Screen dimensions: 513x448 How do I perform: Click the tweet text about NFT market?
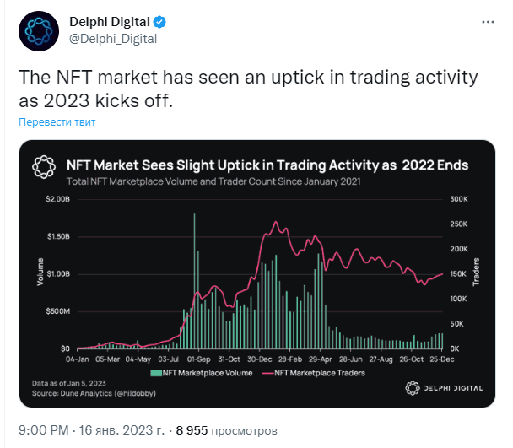pyautogui.click(x=248, y=89)
